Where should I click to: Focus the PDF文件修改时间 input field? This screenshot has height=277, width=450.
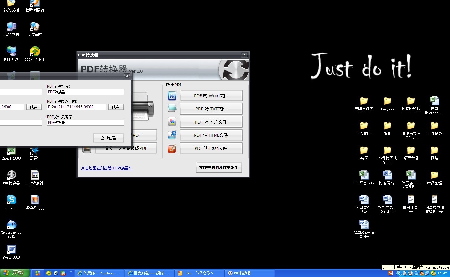pos(76,107)
